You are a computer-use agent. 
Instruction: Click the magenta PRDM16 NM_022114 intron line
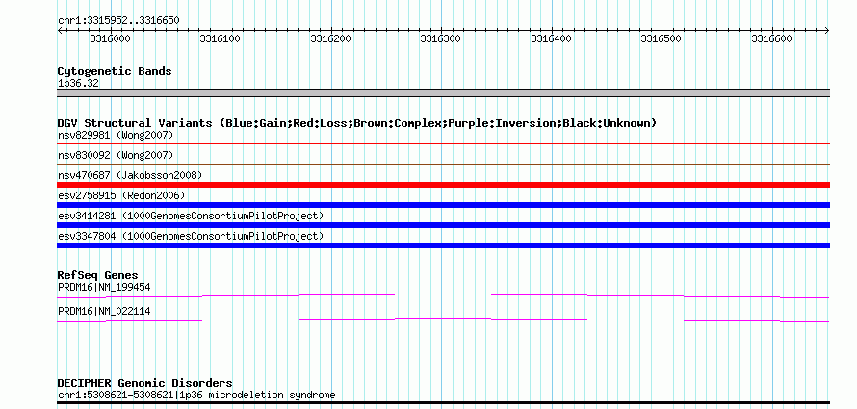click(443, 320)
